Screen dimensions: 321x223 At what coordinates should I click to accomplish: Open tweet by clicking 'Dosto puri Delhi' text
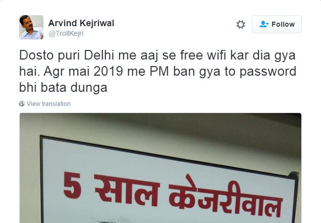66,55
